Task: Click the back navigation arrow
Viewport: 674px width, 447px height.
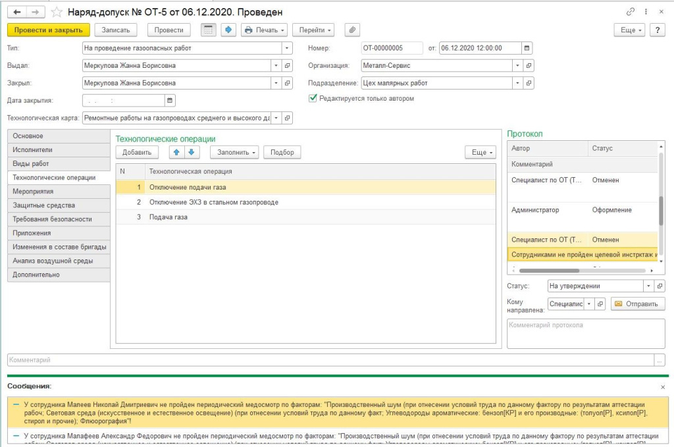Action: point(16,12)
